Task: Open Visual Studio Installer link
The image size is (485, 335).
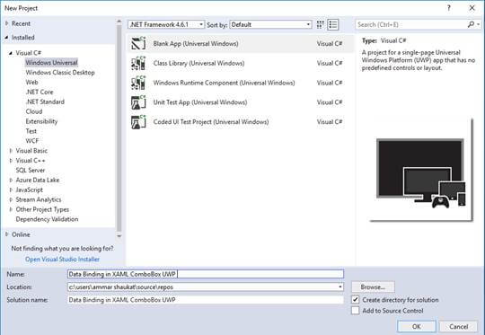Action: point(63,260)
